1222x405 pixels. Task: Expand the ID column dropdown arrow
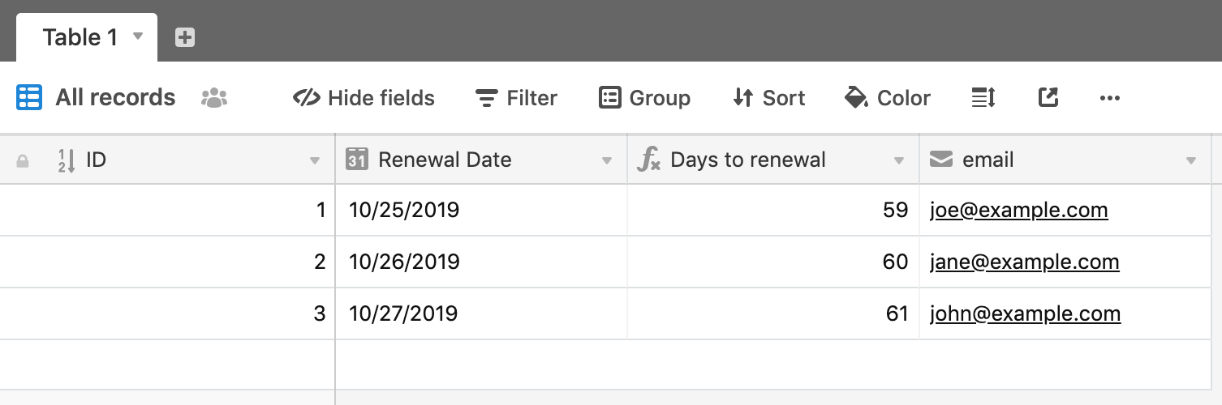coord(315,161)
